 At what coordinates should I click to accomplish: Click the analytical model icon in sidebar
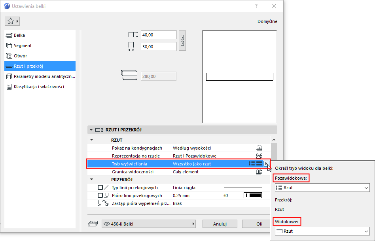point(9,76)
